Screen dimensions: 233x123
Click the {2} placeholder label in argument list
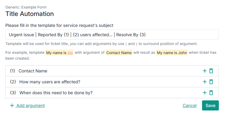click(13, 82)
